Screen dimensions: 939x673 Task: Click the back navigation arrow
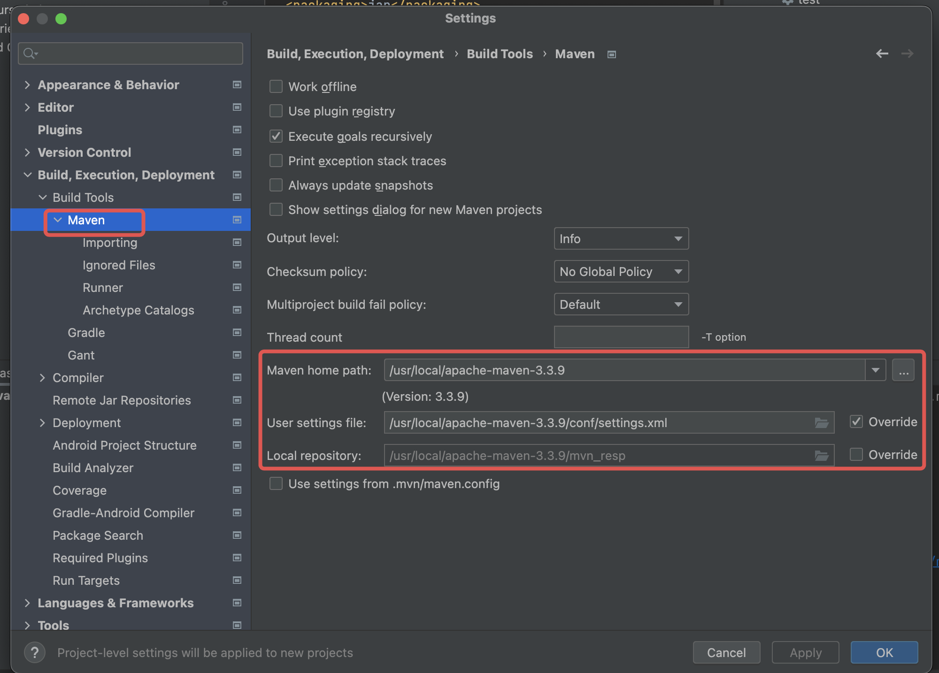coord(882,54)
